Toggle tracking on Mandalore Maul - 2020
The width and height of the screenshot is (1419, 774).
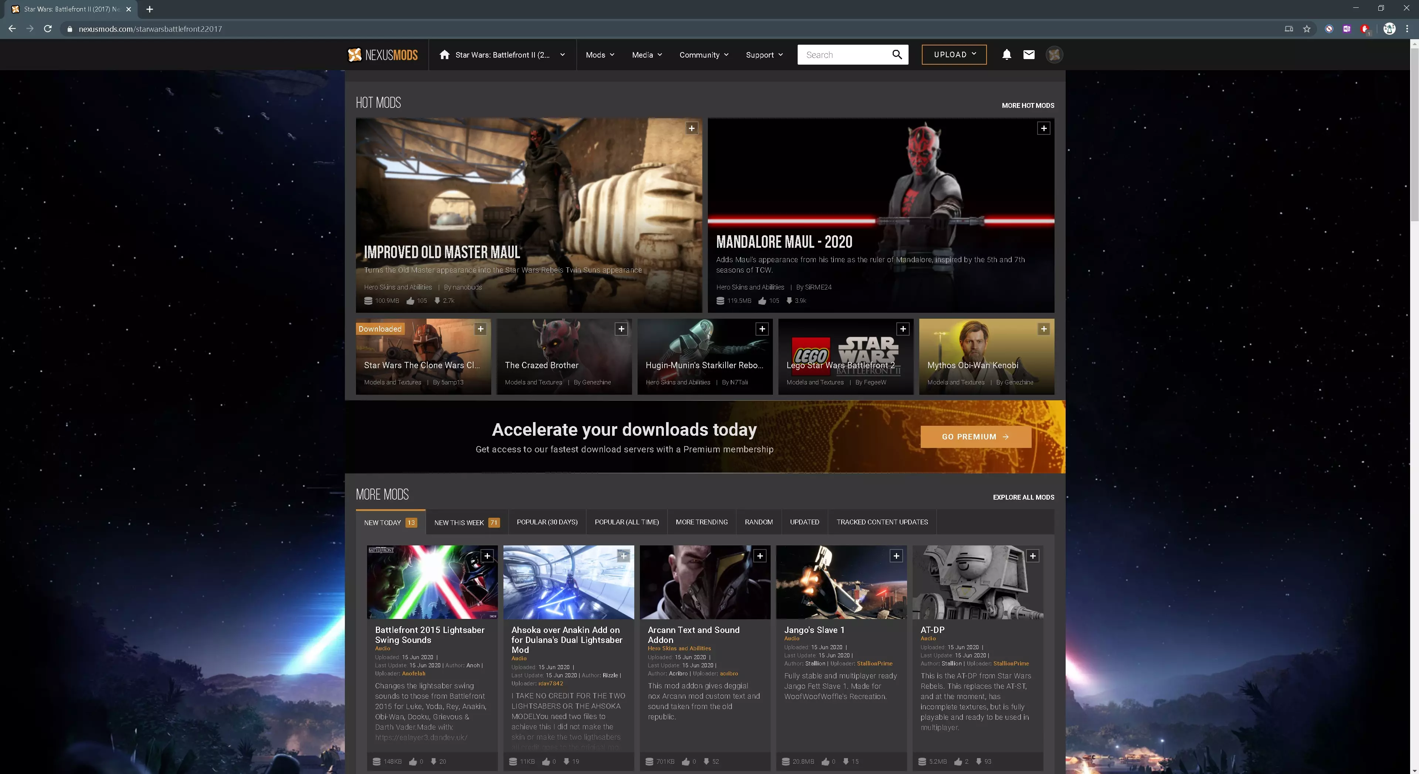(1043, 128)
